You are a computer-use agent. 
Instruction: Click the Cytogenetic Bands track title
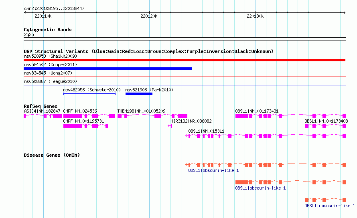pyautogui.click(x=48, y=30)
